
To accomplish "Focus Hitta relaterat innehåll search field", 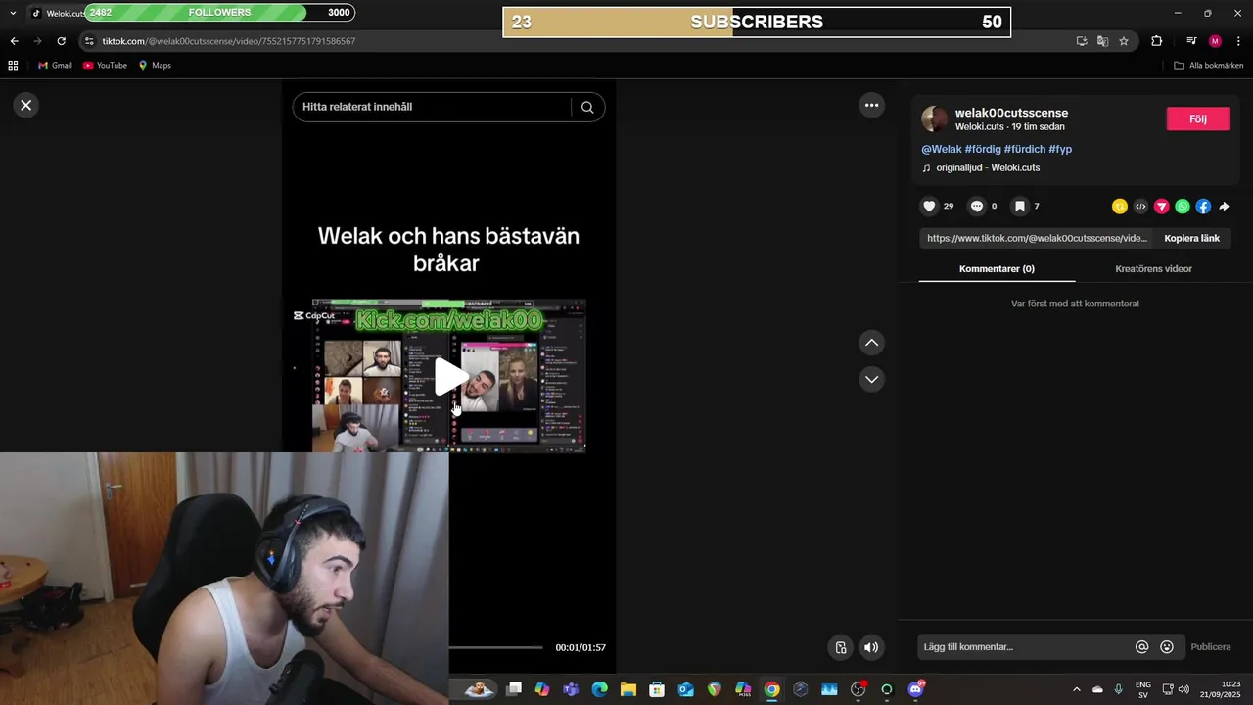I will [x=431, y=107].
